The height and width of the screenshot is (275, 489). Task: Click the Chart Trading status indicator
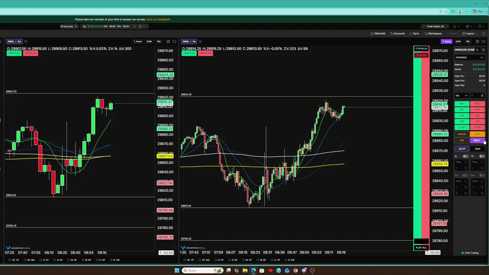point(470,253)
